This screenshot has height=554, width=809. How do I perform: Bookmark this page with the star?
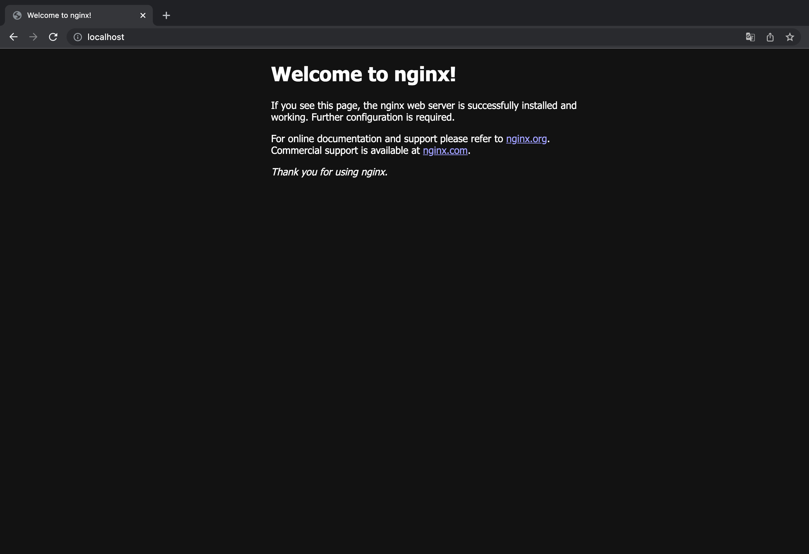point(790,37)
